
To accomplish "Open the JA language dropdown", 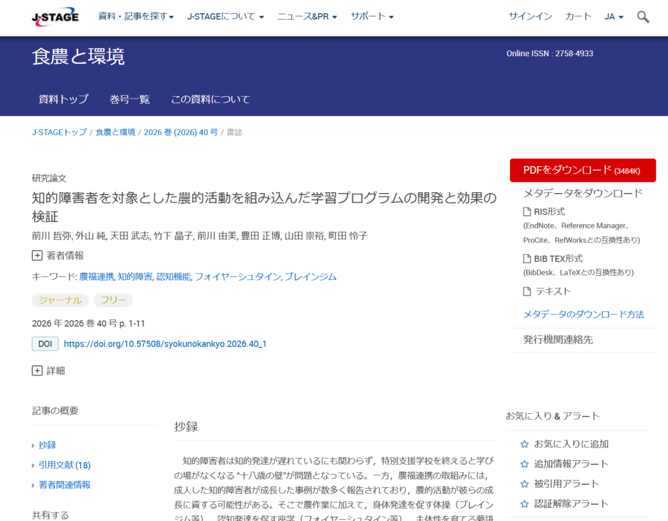I will (x=614, y=16).
